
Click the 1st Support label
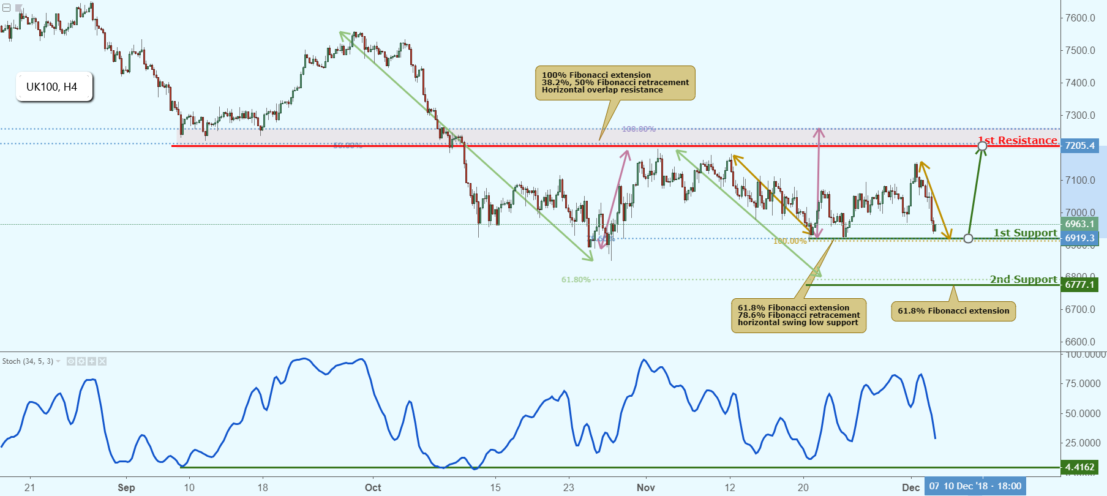pyautogui.click(x=1026, y=233)
